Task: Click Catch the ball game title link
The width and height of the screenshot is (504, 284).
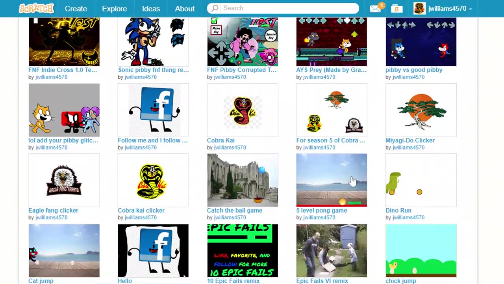Action: (234, 211)
